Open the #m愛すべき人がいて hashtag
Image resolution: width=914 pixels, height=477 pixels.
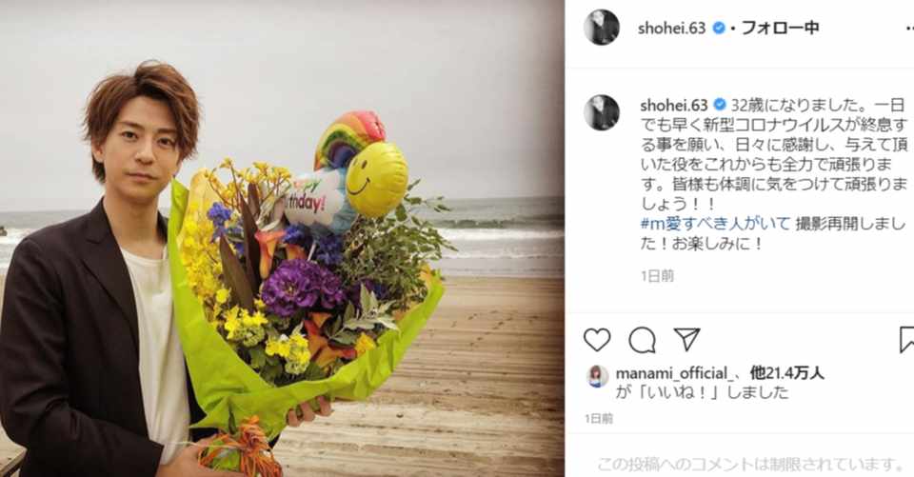tap(715, 224)
